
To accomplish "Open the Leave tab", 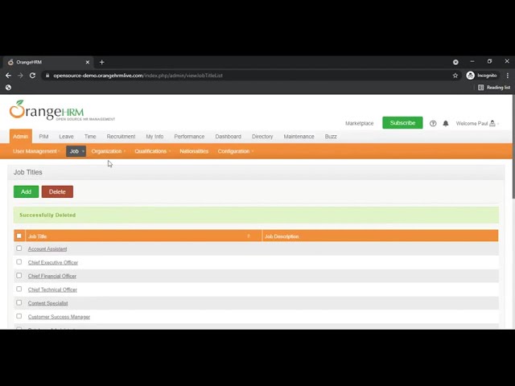I will 66,137.
